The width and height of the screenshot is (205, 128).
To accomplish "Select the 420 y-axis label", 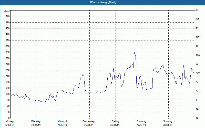I will [x=8, y=34].
